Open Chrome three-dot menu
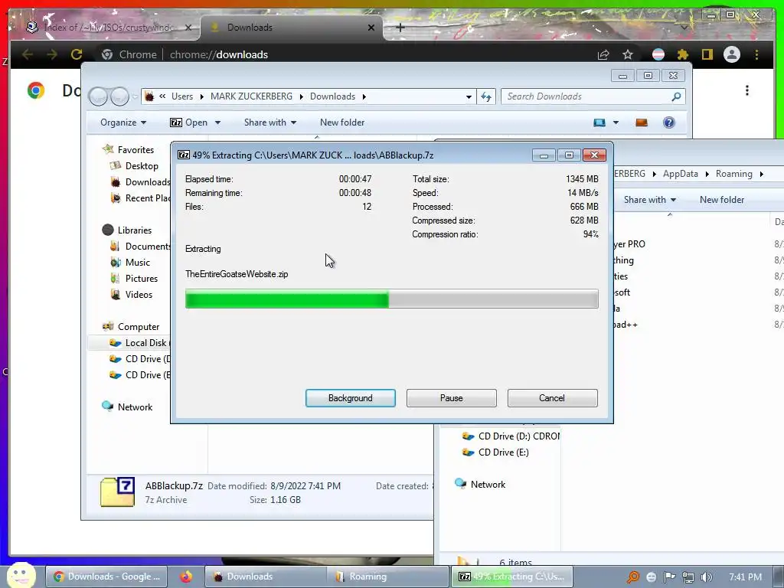Screen dimensions: 784x588 pos(756,54)
